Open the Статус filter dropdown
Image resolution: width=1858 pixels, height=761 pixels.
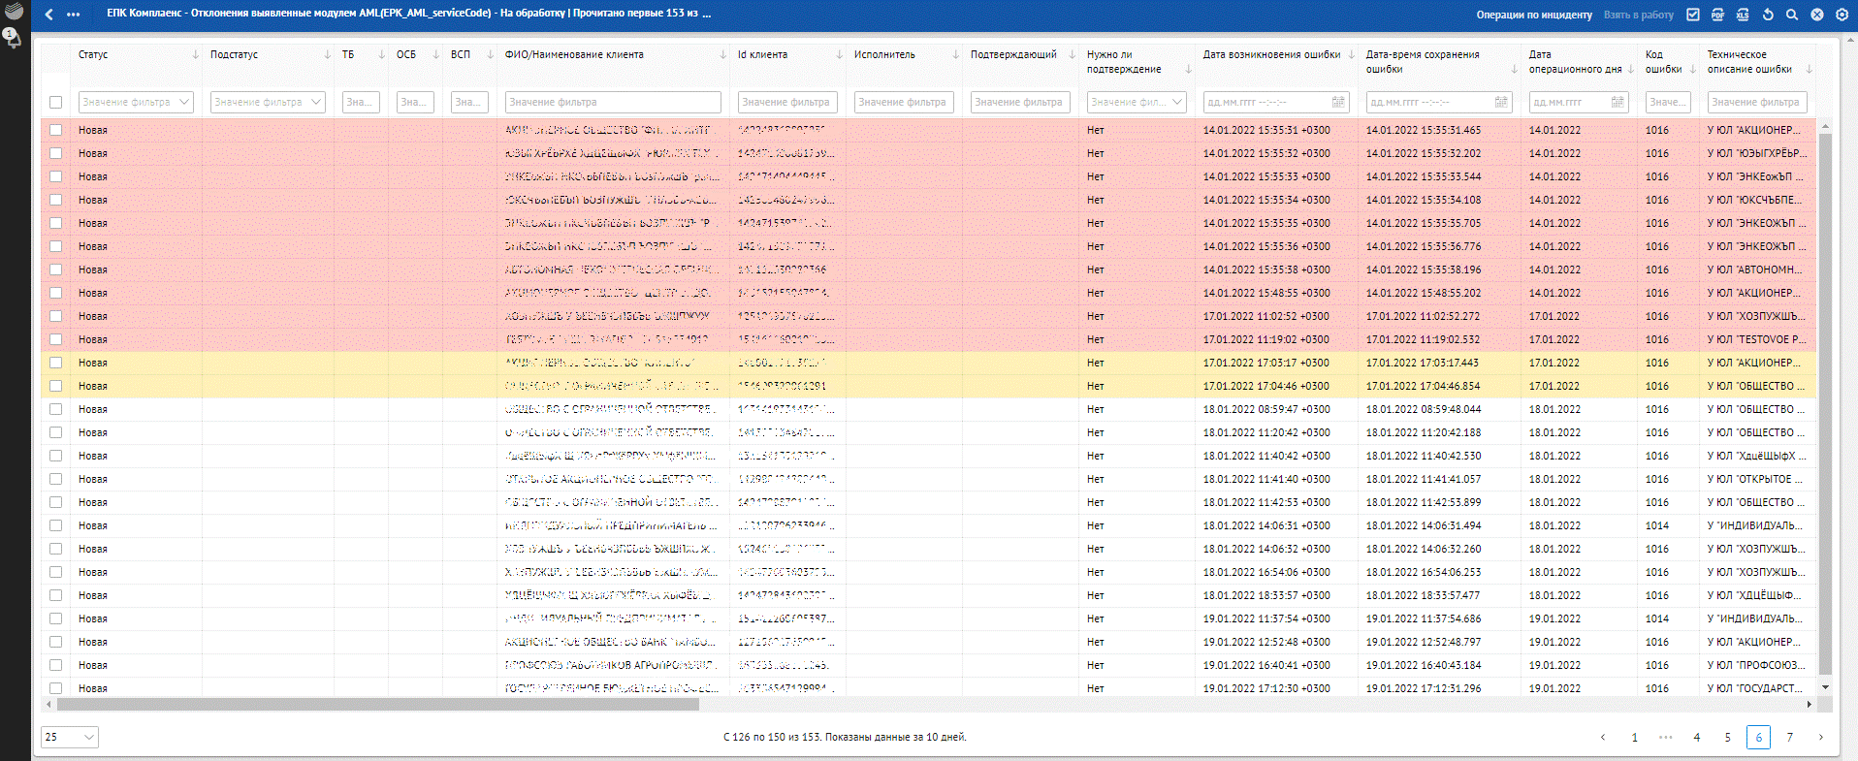coord(136,102)
